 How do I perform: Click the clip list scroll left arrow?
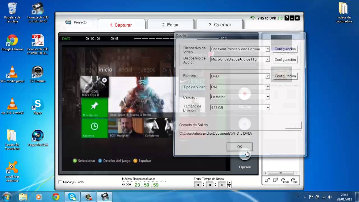(266, 173)
